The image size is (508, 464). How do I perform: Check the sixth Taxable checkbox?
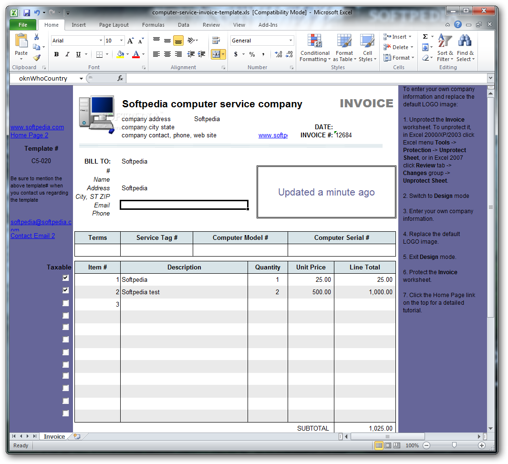click(66, 340)
